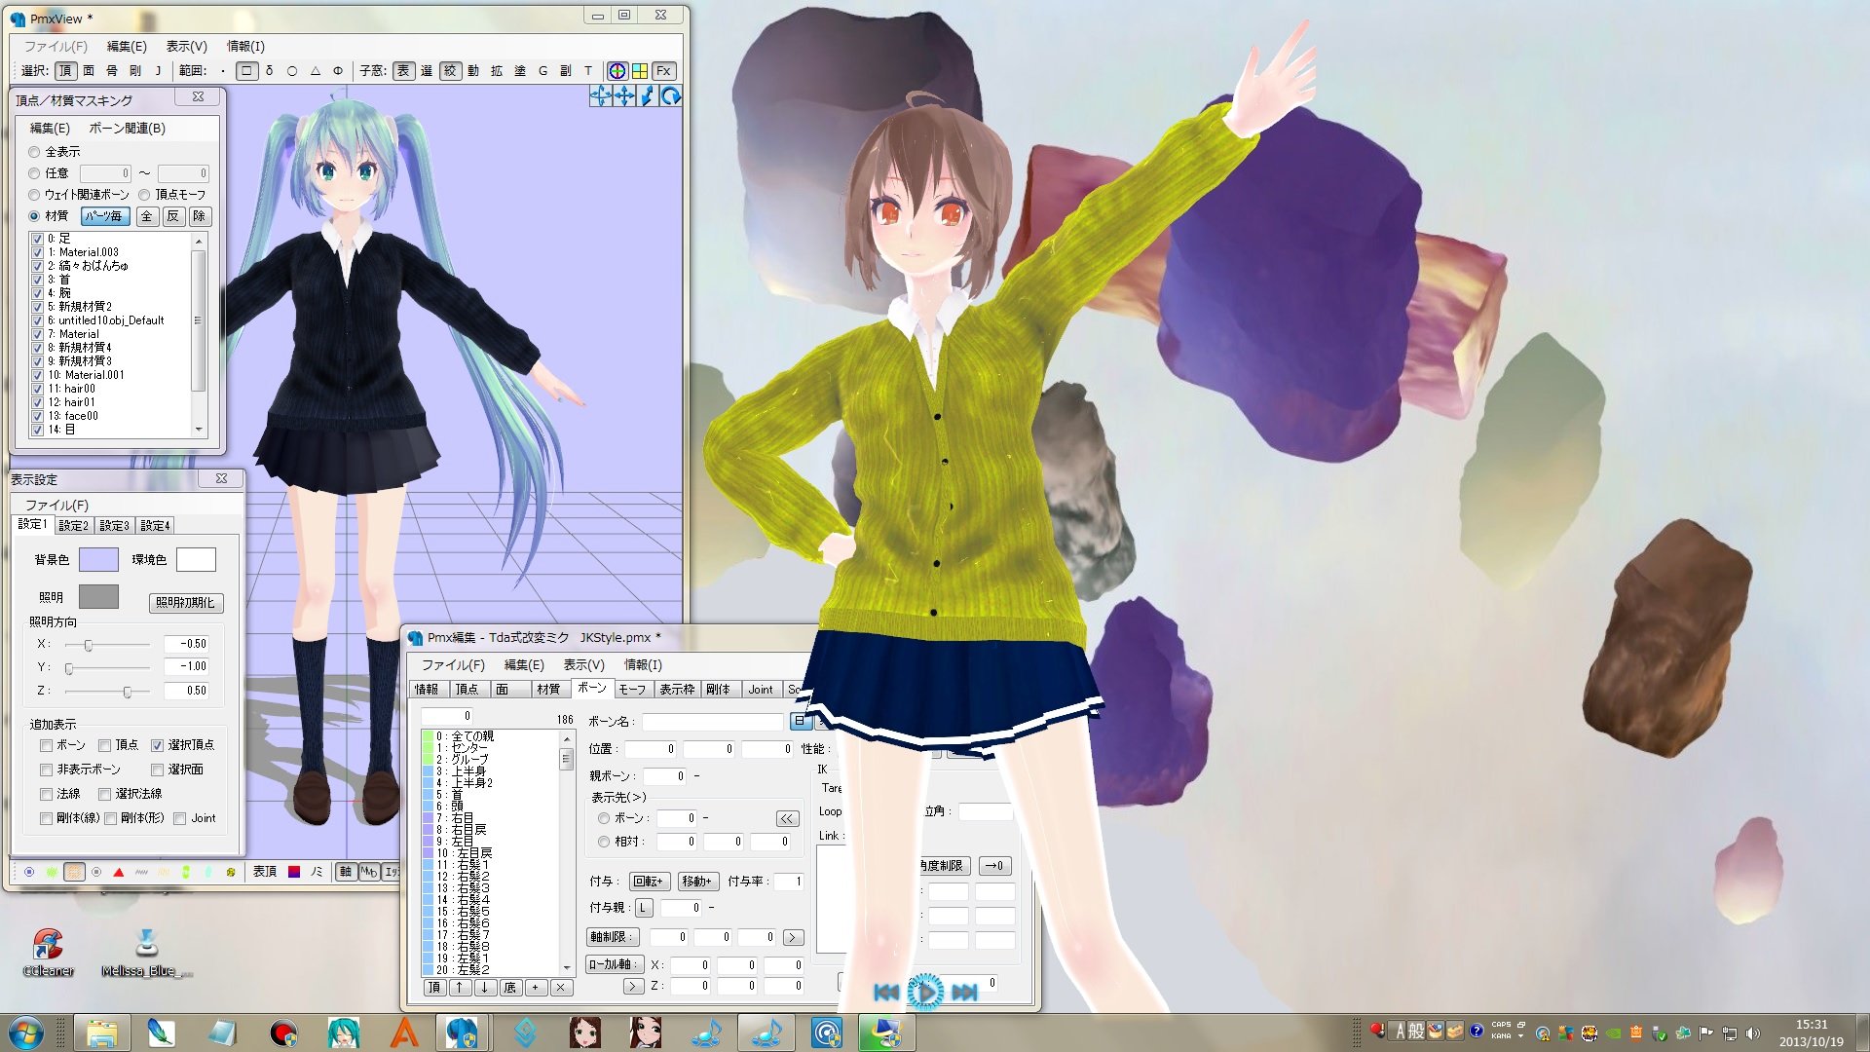Click the fast-forward playback icon
Viewport: 1870px width, 1052px height.
(x=964, y=992)
